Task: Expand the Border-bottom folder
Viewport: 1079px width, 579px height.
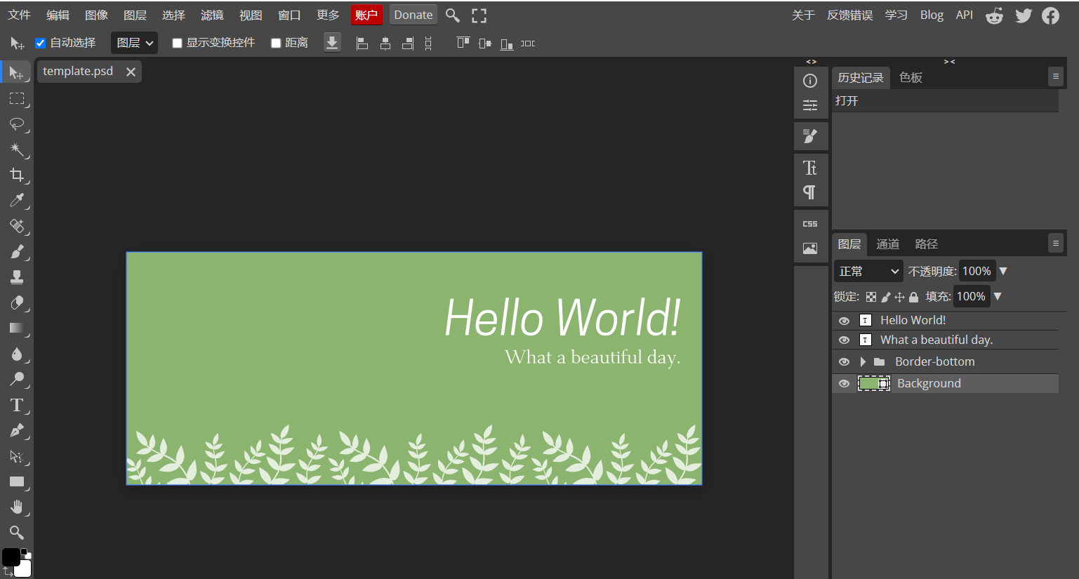Action: 863,362
